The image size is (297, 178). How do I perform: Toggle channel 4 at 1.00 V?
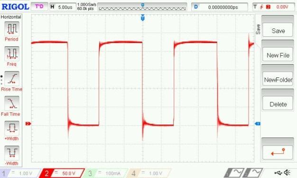[149, 173]
